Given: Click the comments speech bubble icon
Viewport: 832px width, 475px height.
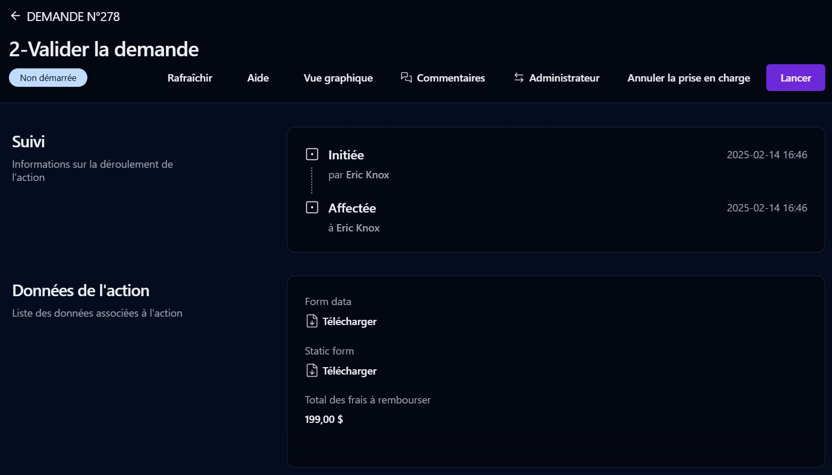Looking at the screenshot, I should (x=406, y=78).
